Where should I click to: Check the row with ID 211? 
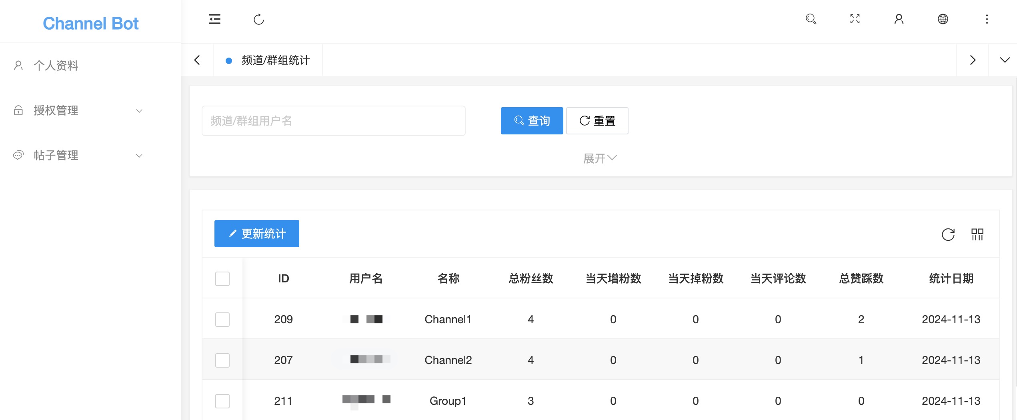point(222,401)
